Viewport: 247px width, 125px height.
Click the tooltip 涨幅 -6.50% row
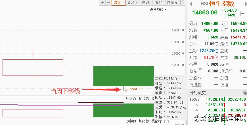pos(166,117)
